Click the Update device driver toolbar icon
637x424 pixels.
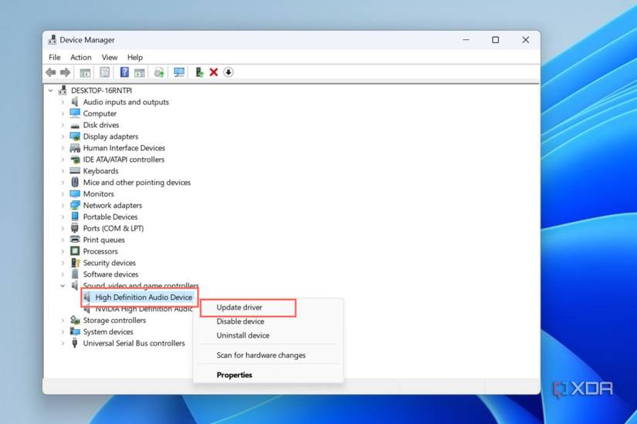(199, 72)
